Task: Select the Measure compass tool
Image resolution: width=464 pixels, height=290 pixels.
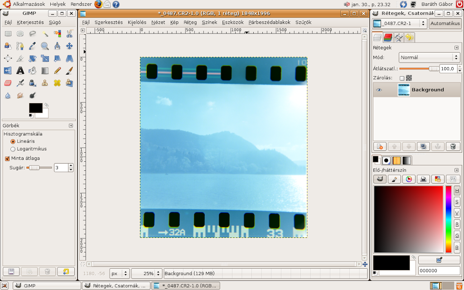Action: (x=58, y=46)
